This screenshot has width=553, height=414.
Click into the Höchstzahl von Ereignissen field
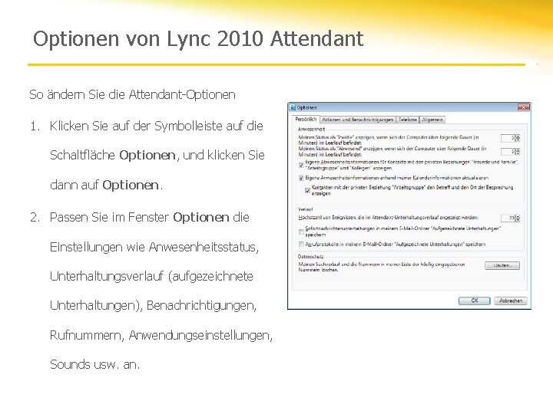(508, 219)
